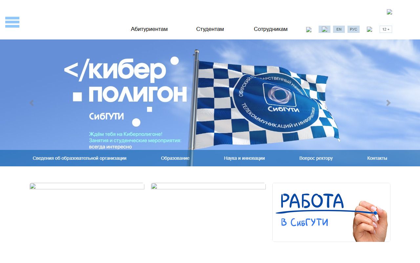
Task: Open Вопрос ректору page
Action: [316, 158]
